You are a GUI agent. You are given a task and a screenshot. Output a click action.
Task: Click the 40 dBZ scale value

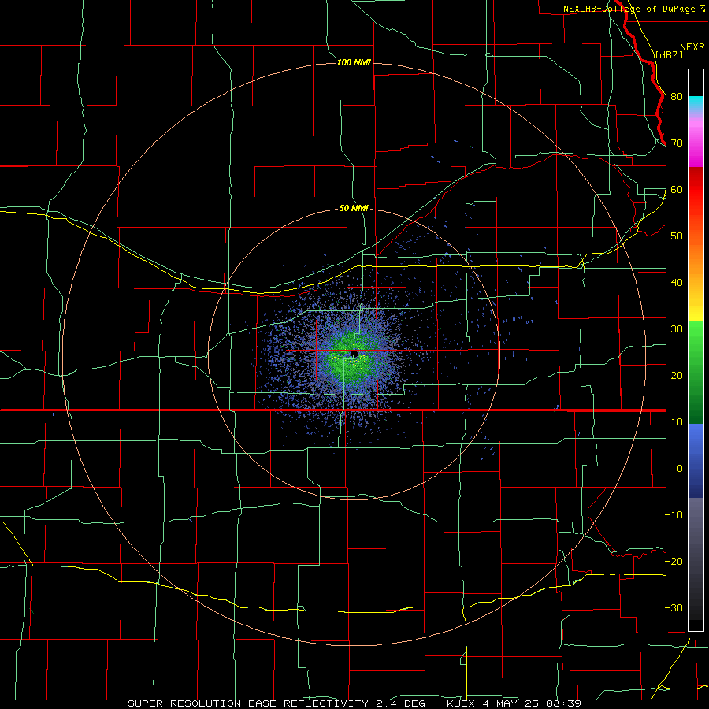(677, 283)
